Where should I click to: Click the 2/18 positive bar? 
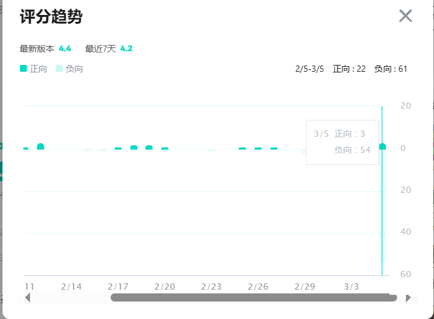(134, 147)
